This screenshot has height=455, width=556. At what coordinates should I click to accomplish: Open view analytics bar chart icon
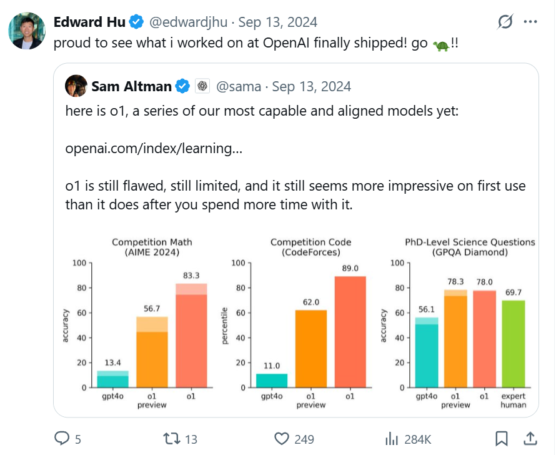tap(392, 439)
